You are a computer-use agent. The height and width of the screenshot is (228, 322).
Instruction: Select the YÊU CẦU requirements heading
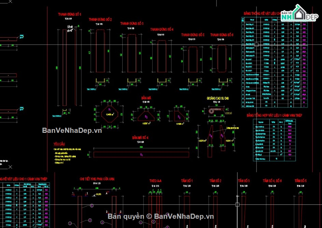59,144
